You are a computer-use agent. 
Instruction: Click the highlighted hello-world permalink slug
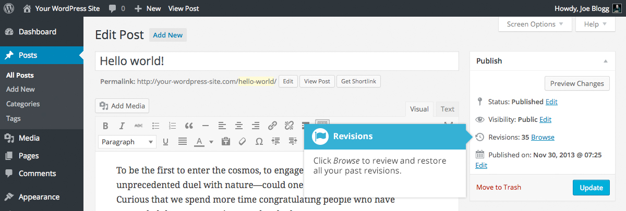tap(256, 81)
